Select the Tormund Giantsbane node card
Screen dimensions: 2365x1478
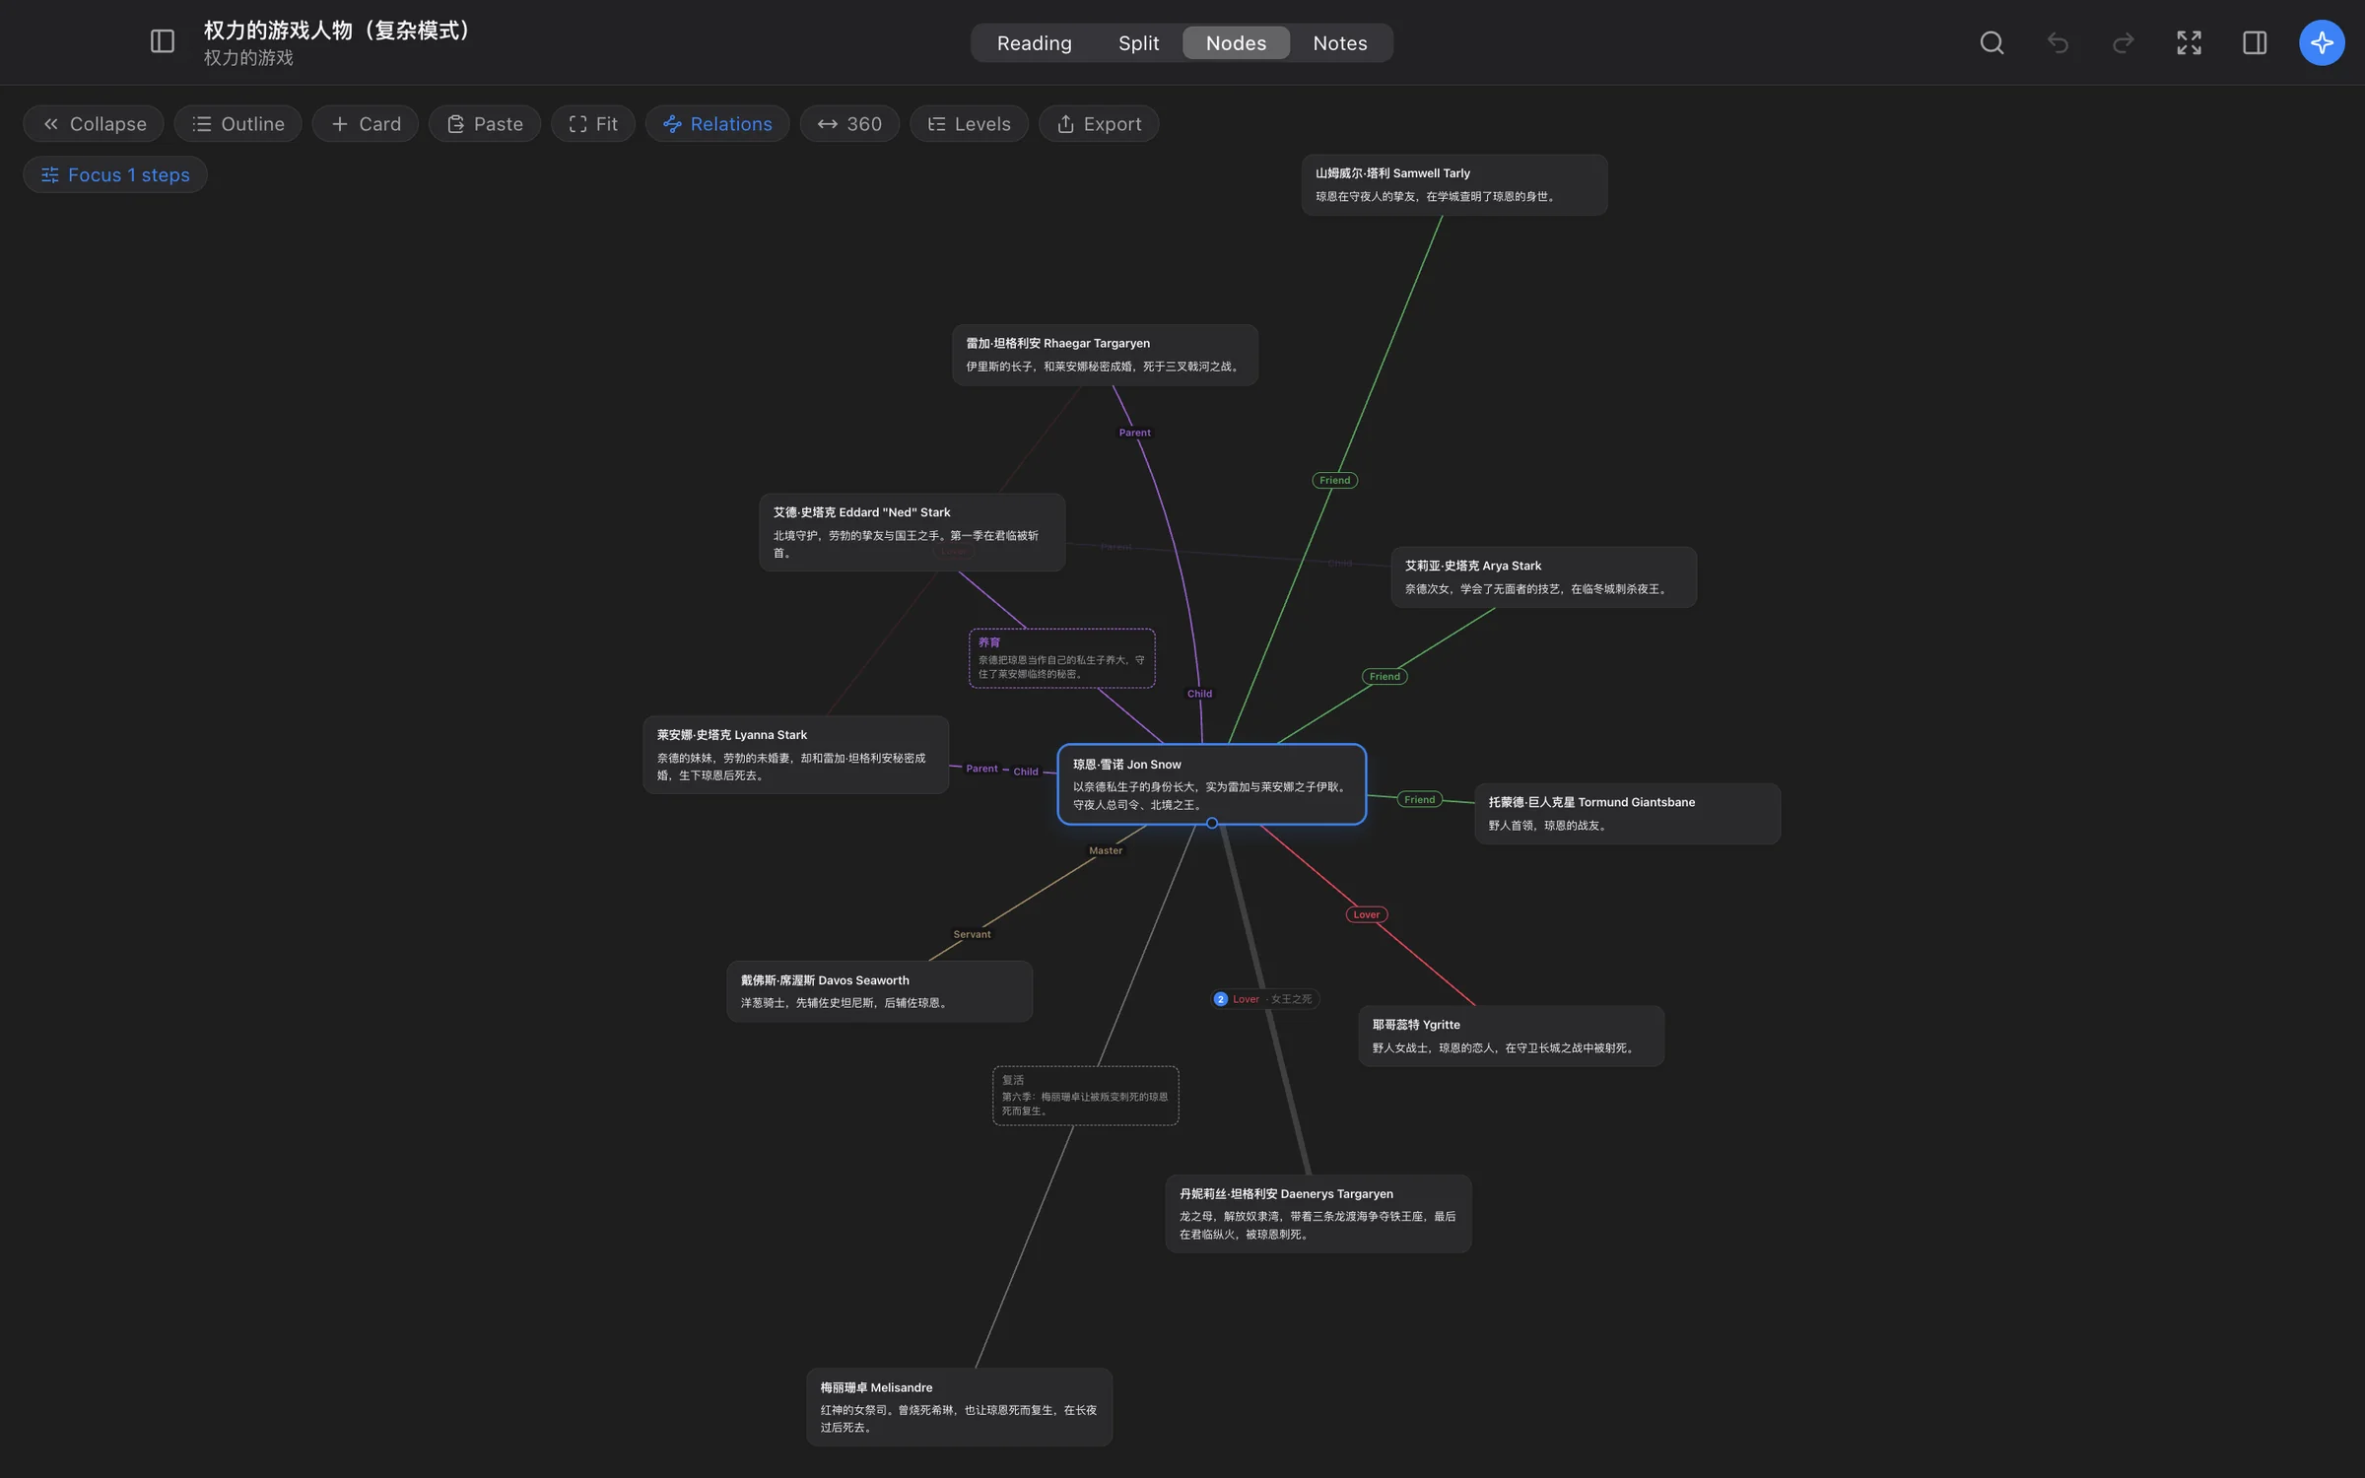1627,814
